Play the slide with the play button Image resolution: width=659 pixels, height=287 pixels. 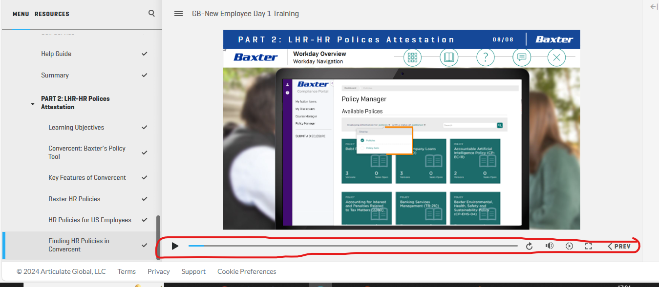point(175,246)
